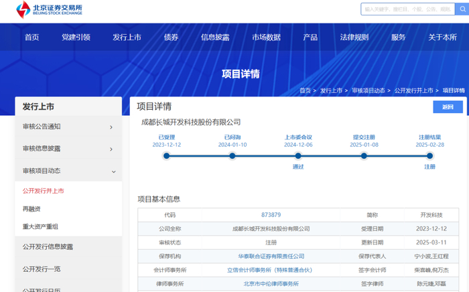Expand the 审核公告通知 sidebar section

coord(67,127)
